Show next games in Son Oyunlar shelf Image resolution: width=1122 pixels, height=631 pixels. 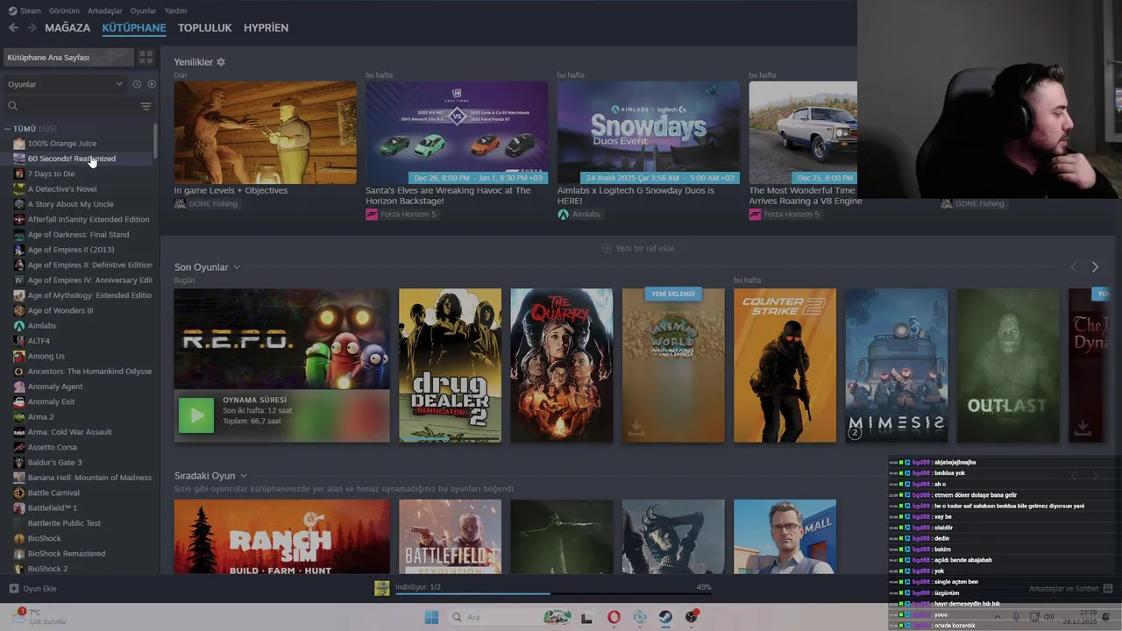(x=1095, y=267)
